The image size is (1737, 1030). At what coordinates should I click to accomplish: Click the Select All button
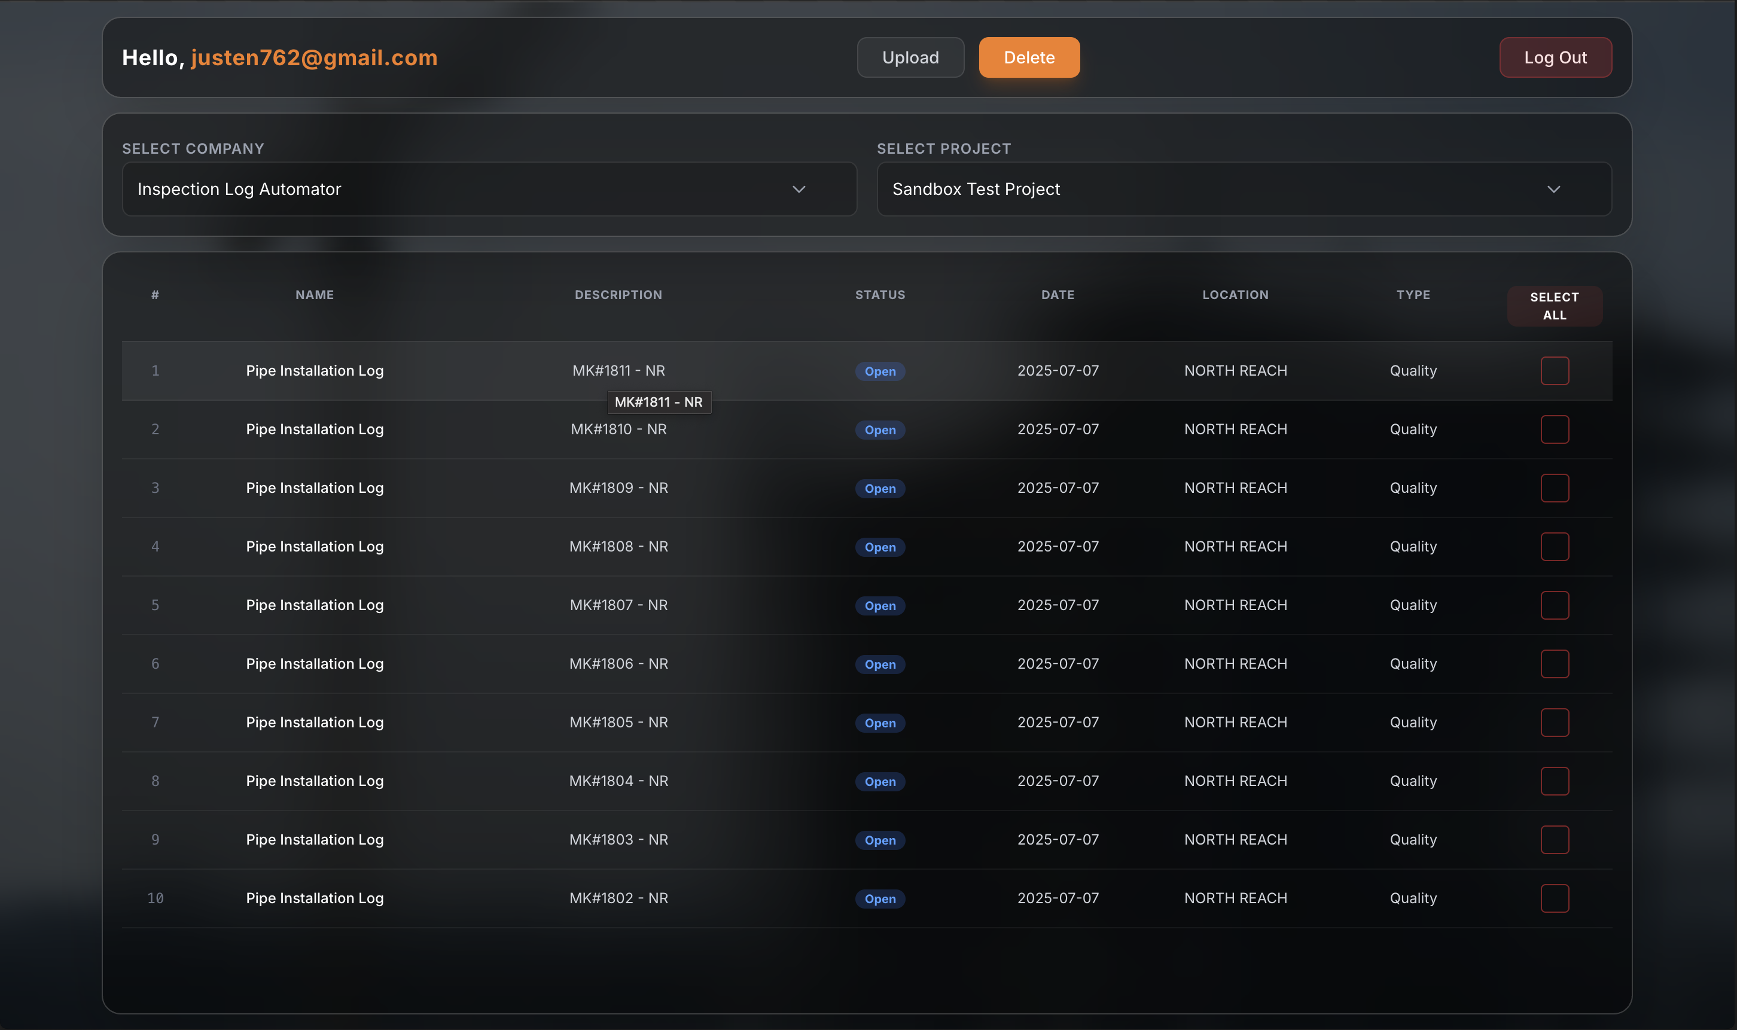pos(1555,306)
